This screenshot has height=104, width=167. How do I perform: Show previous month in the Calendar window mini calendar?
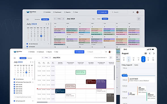pyautogui.click(x=46, y=24)
